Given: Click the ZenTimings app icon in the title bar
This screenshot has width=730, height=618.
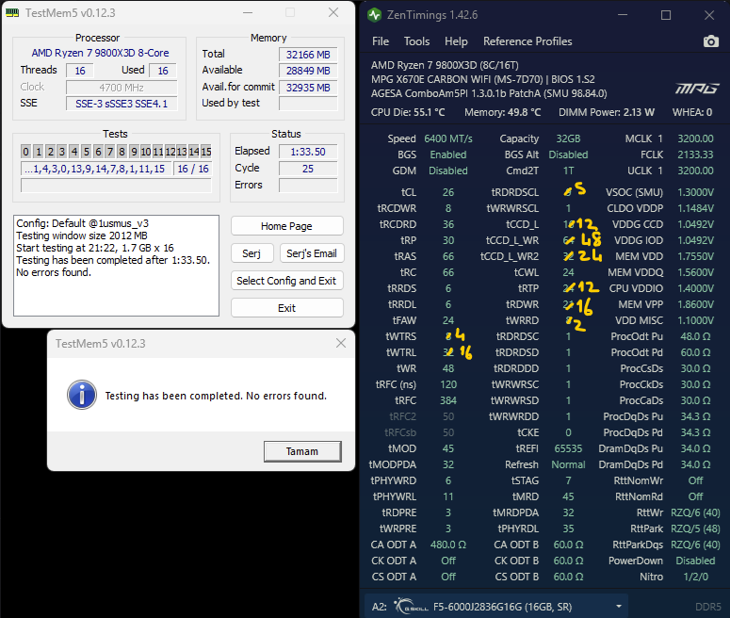Looking at the screenshot, I should (x=374, y=15).
